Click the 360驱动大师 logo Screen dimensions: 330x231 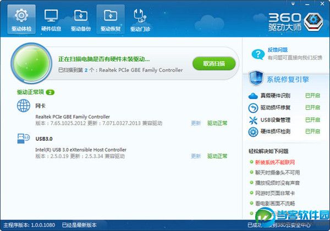coord(295,22)
